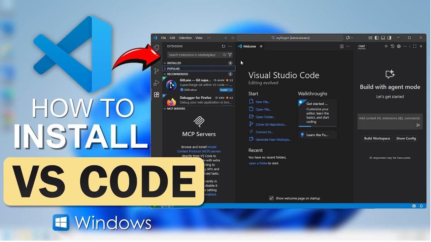Open the File menu
This screenshot has height=242, width=431.
point(163,38)
